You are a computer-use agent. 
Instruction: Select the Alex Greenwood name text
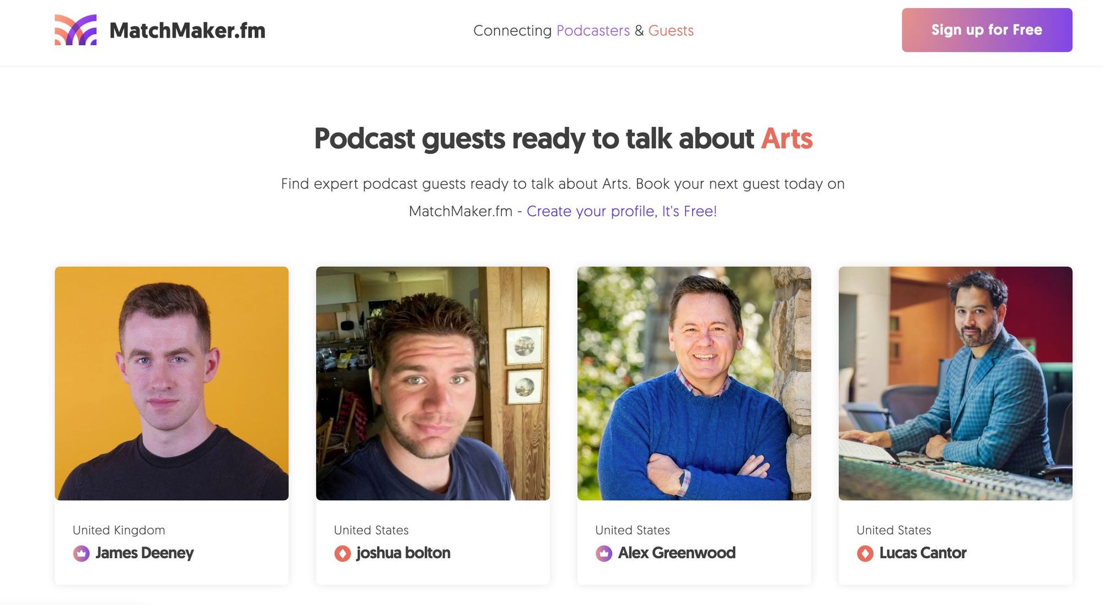pos(677,553)
